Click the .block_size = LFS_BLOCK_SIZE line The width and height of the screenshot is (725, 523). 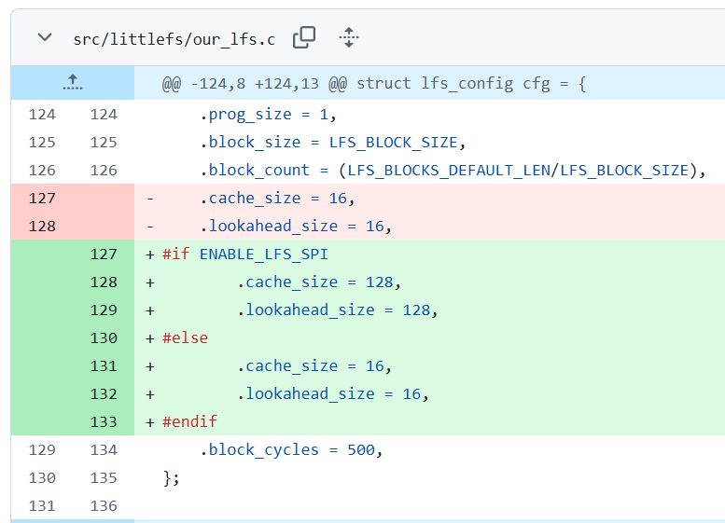[332, 143]
